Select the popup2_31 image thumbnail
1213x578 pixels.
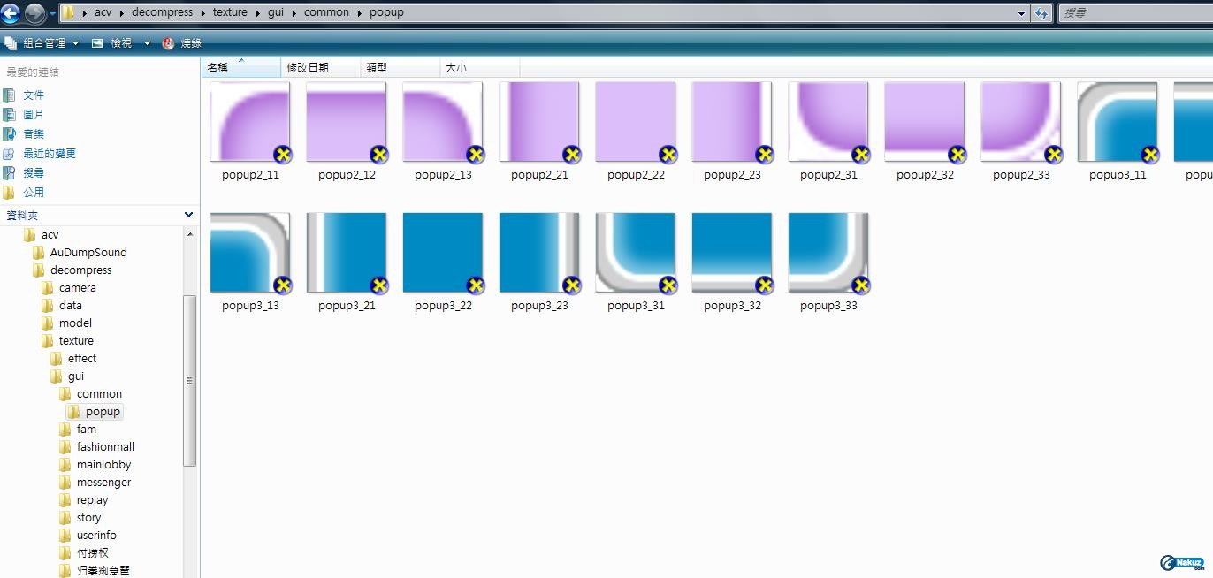[828, 122]
